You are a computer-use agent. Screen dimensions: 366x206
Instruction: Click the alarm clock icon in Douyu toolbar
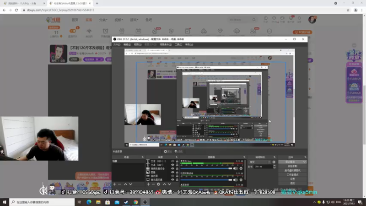106,31
